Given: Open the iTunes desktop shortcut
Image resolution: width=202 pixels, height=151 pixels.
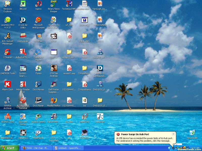Looking at the screenshot, I should point(38,68).
